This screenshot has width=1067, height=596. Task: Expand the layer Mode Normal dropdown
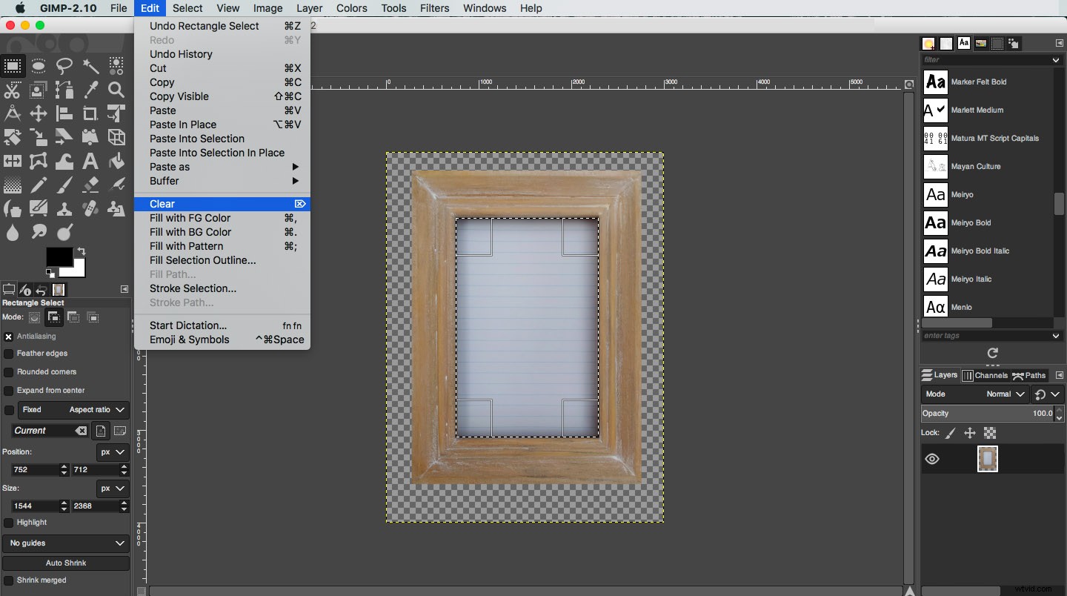click(1005, 394)
